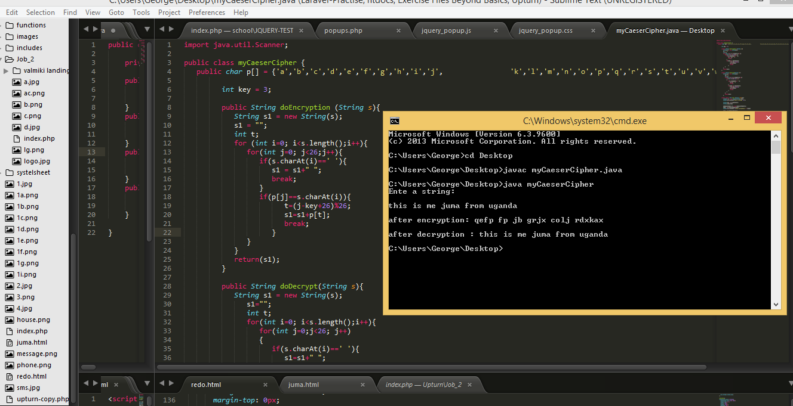Expand the valmiki landing folder
The height and width of the screenshot is (406, 793).
tap(6, 70)
